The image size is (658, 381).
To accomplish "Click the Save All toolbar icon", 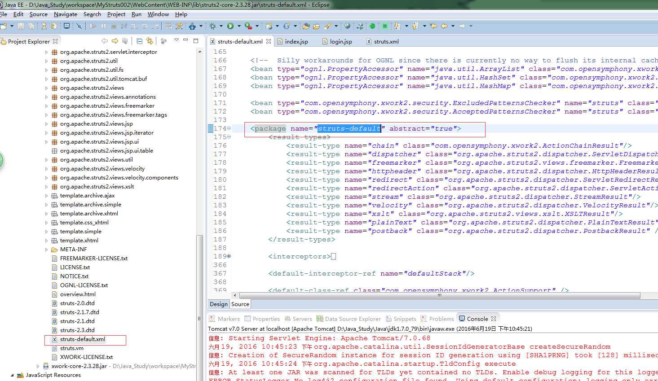I will 31,26.
